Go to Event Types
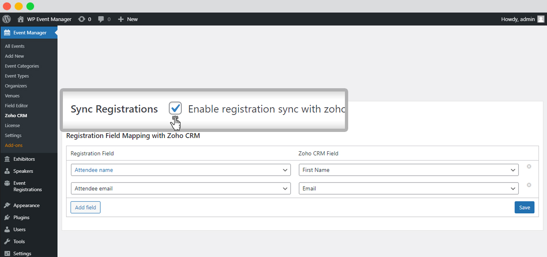 17,76
